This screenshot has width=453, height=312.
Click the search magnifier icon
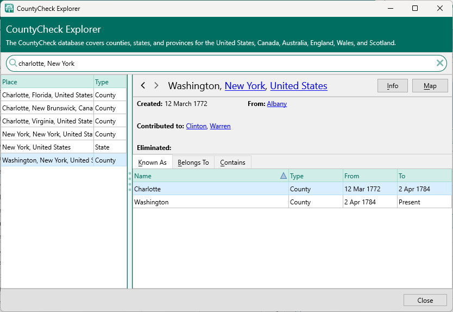(13, 63)
